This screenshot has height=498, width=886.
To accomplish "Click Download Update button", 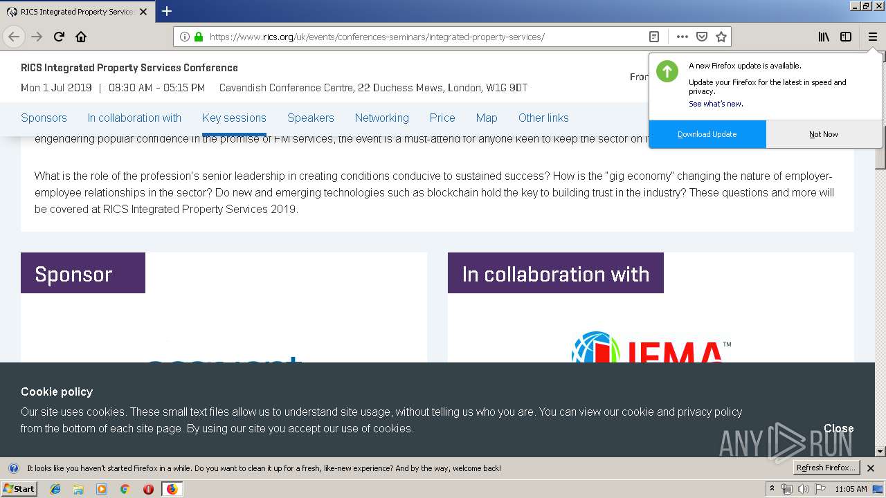I will pyautogui.click(x=707, y=134).
